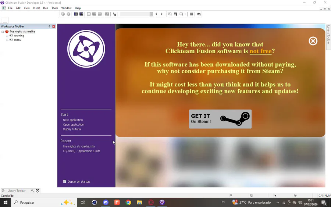331x207 pixels.
Task: Select five nights ats orelha application in tree
Action: (x=22, y=32)
